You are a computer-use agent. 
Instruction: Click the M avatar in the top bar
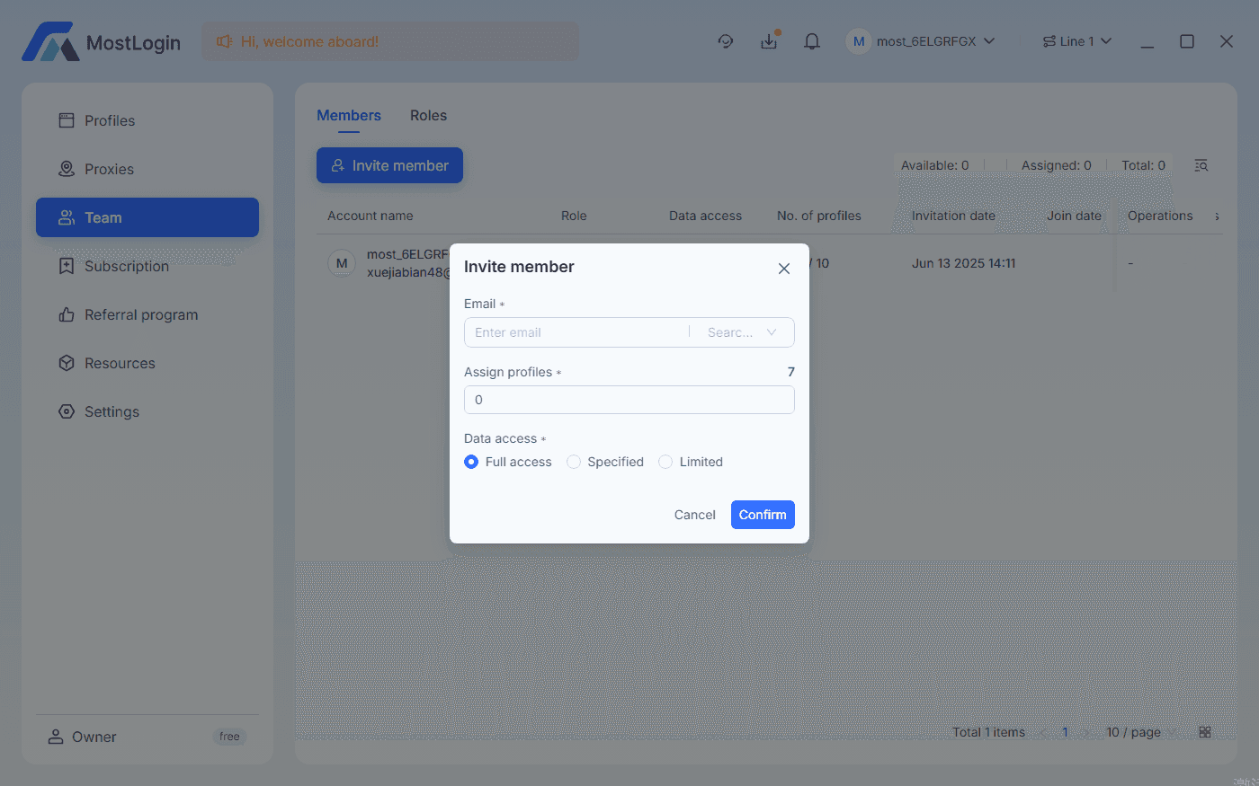coord(859,41)
